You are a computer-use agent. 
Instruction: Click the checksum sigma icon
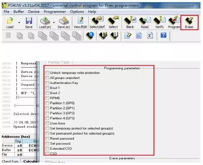pyautogui.click(x=150, y=35)
